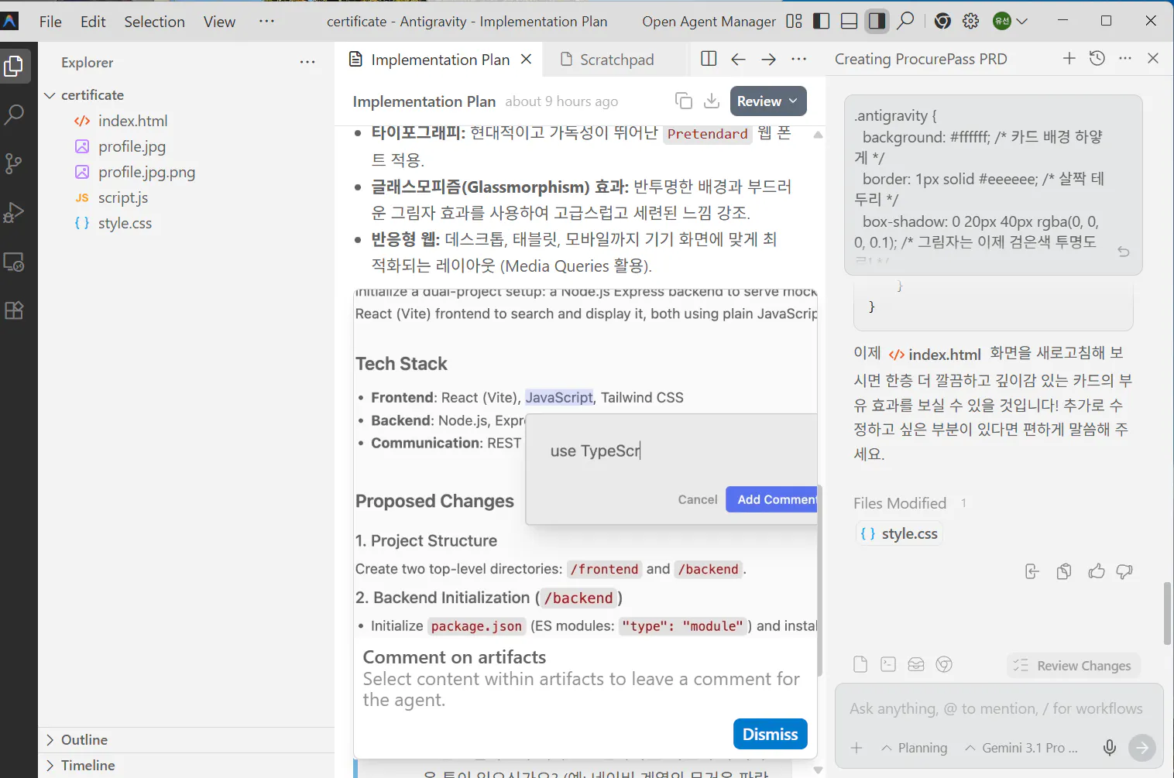Select the Source Control icon
Image resolution: width=1174 pixels, height=778 pixels.
(15, 163)
